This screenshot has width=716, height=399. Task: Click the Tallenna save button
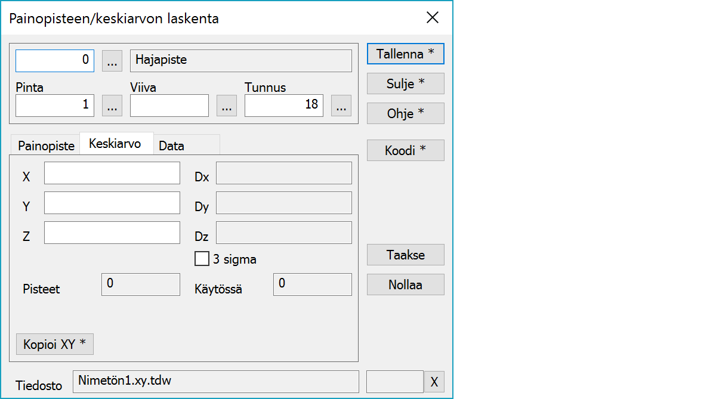tap(405, 54)
